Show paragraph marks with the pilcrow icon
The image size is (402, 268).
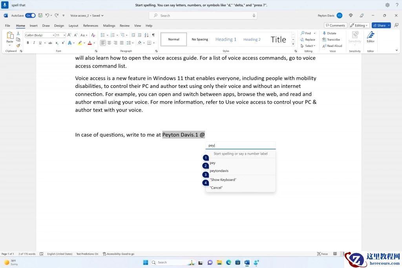153,35
